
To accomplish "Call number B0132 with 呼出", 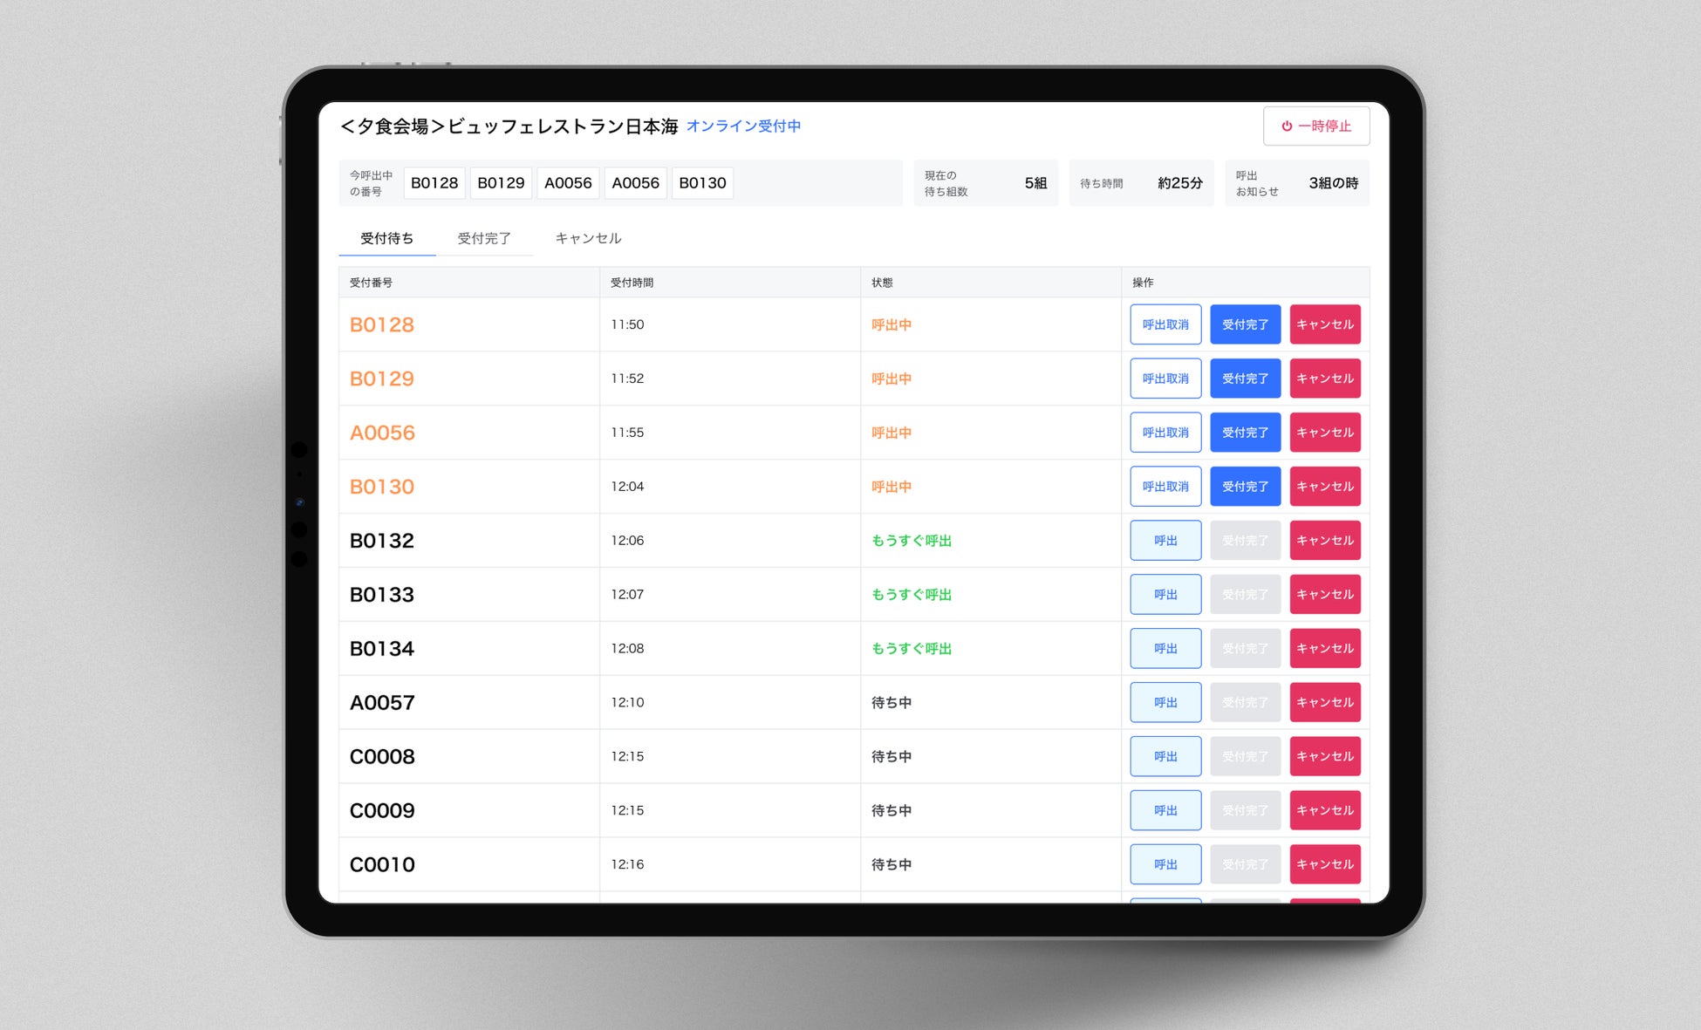I will 1165,541.
